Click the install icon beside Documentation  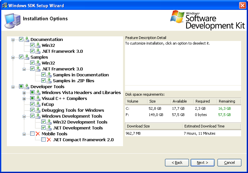(27, 39)
